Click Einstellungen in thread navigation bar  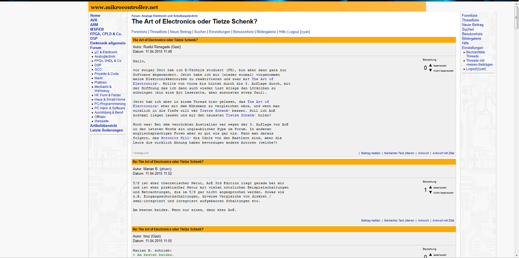pyautogui.click(x=219, y=32)
